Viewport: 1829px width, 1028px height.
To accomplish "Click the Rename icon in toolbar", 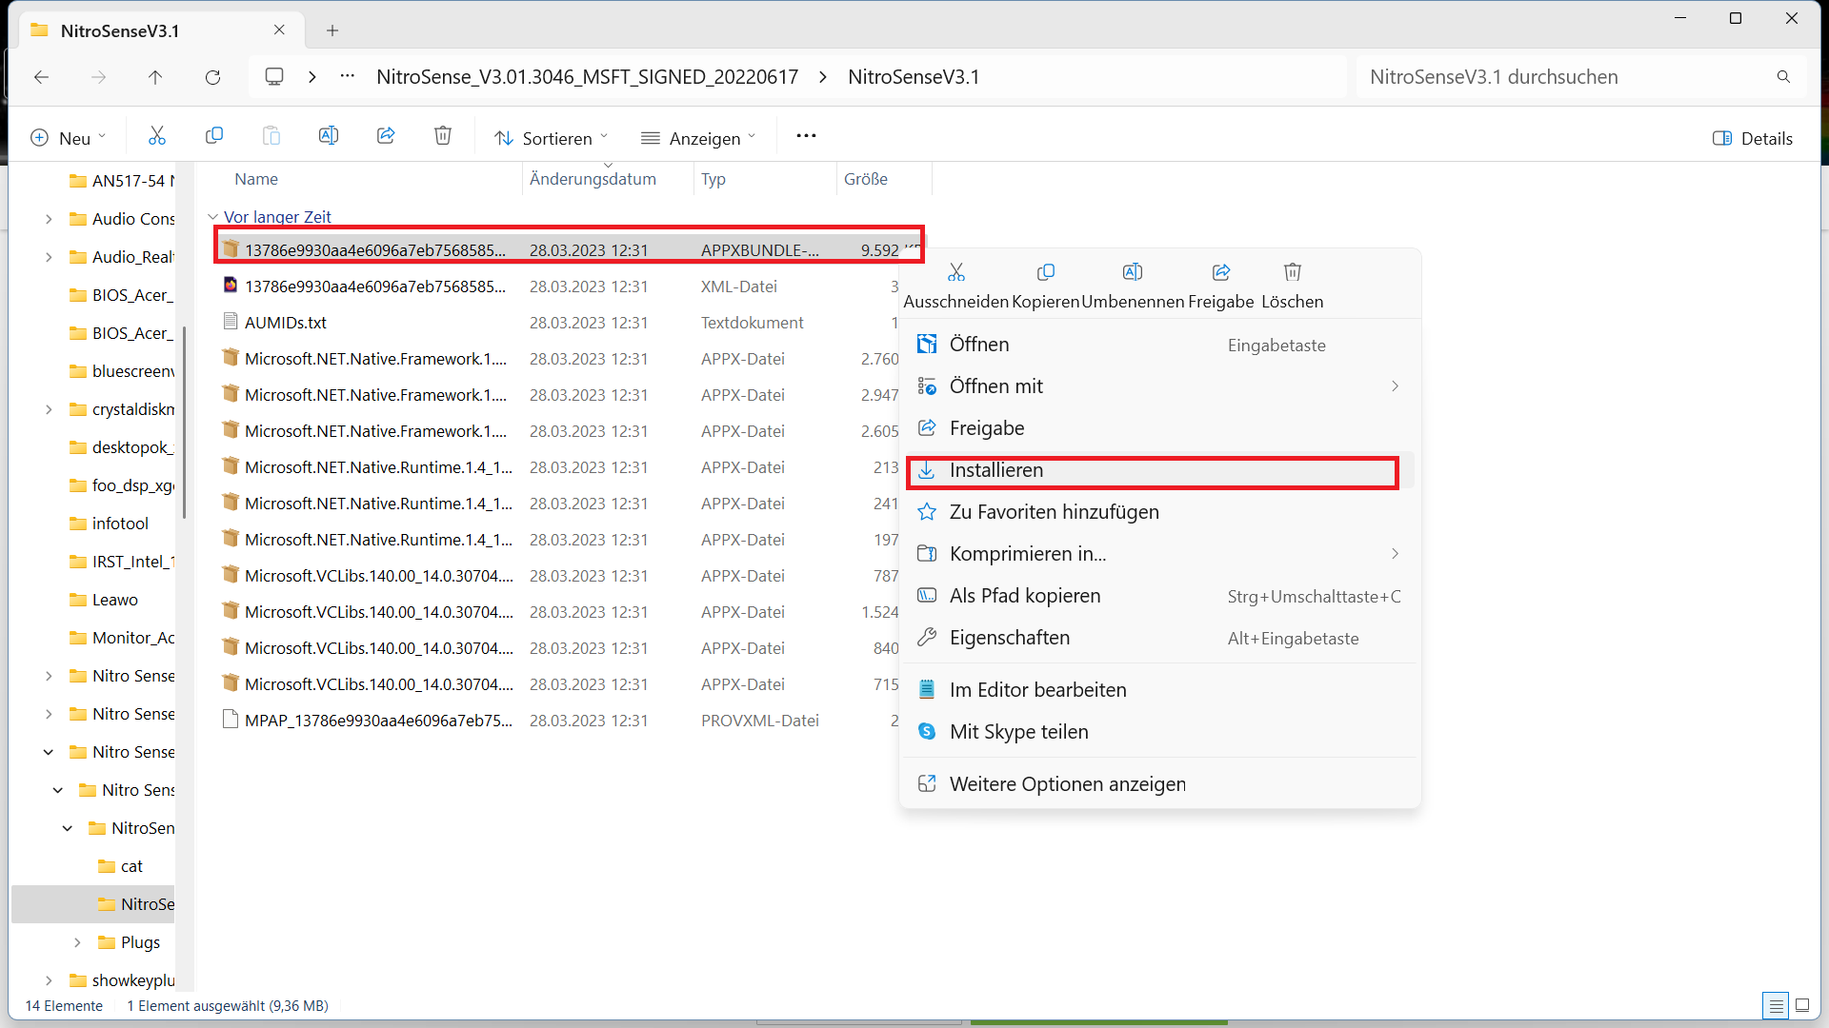I will click(329, 136).
